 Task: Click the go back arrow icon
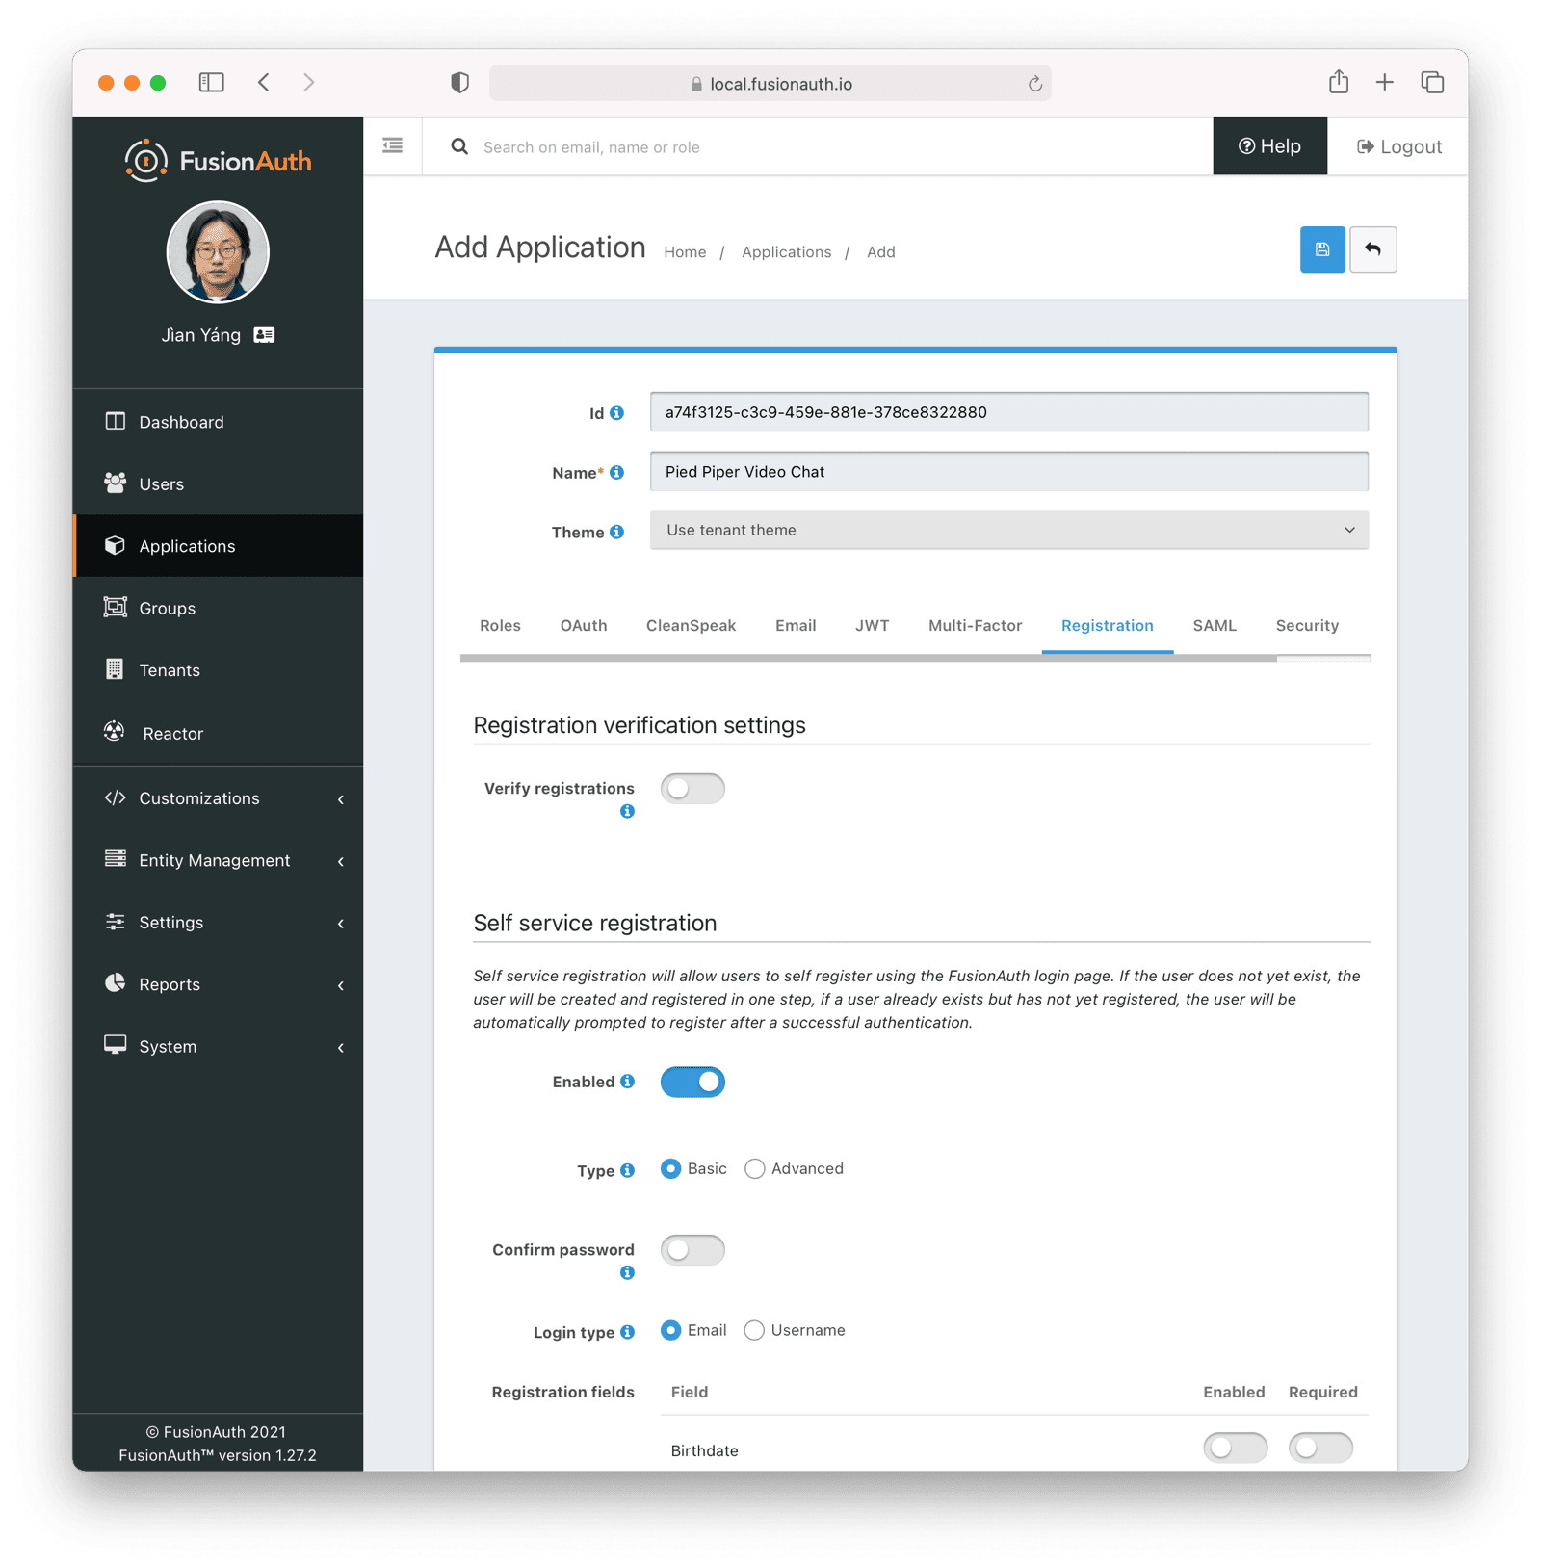point(1372,249)
